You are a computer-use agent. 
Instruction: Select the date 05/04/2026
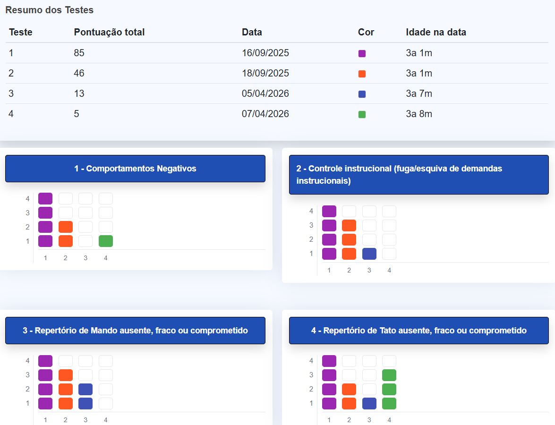(265, 93)
